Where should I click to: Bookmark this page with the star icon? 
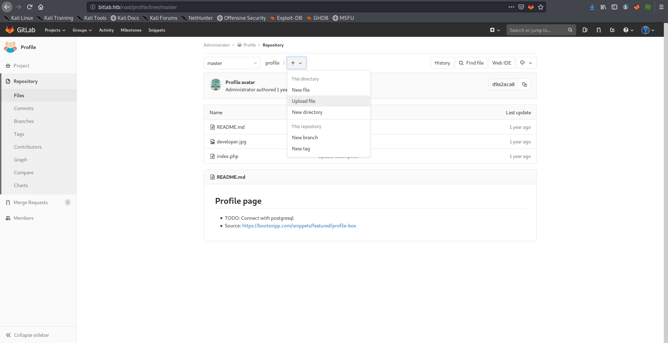click(x=541, y=7)
